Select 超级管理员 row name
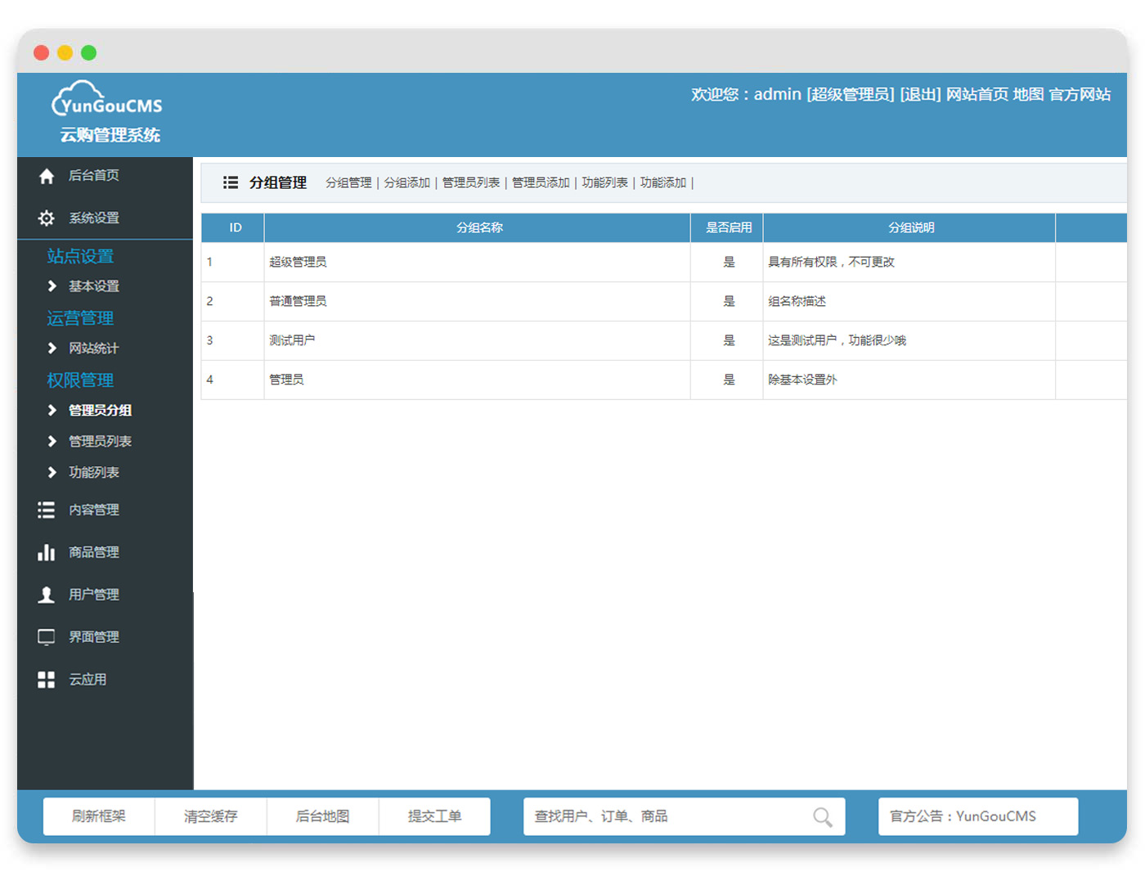The width and height of the screenshot is (1145, 872). click(x=298, y=263)
